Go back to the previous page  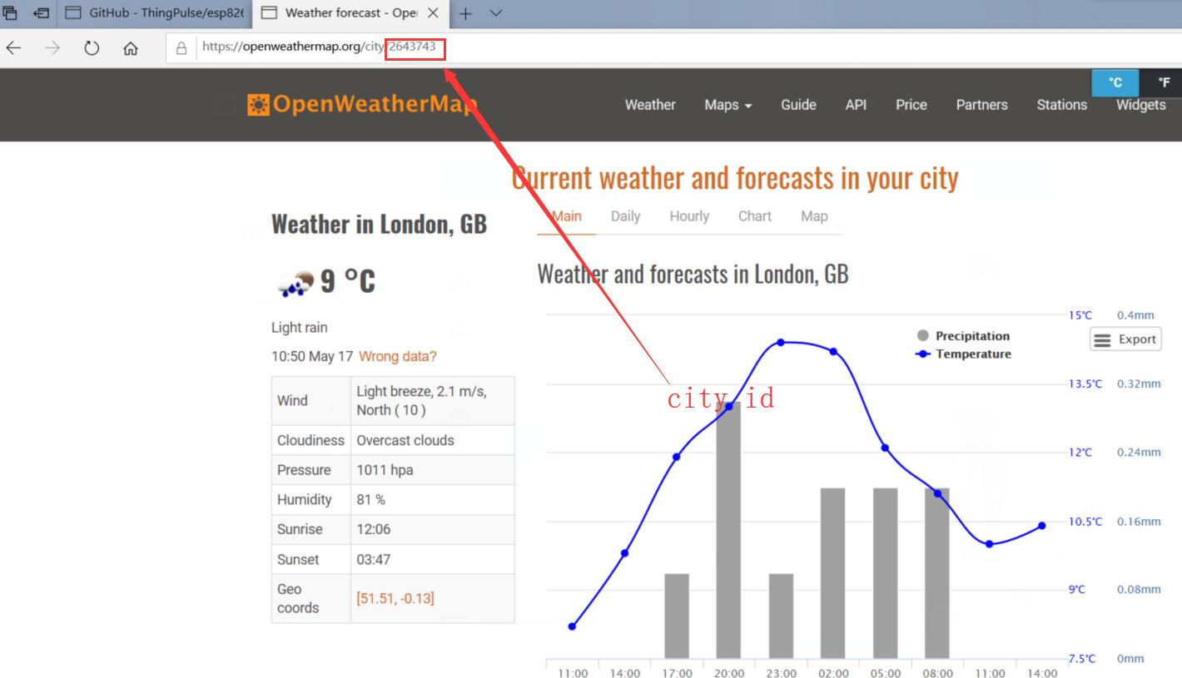(13, 48)
